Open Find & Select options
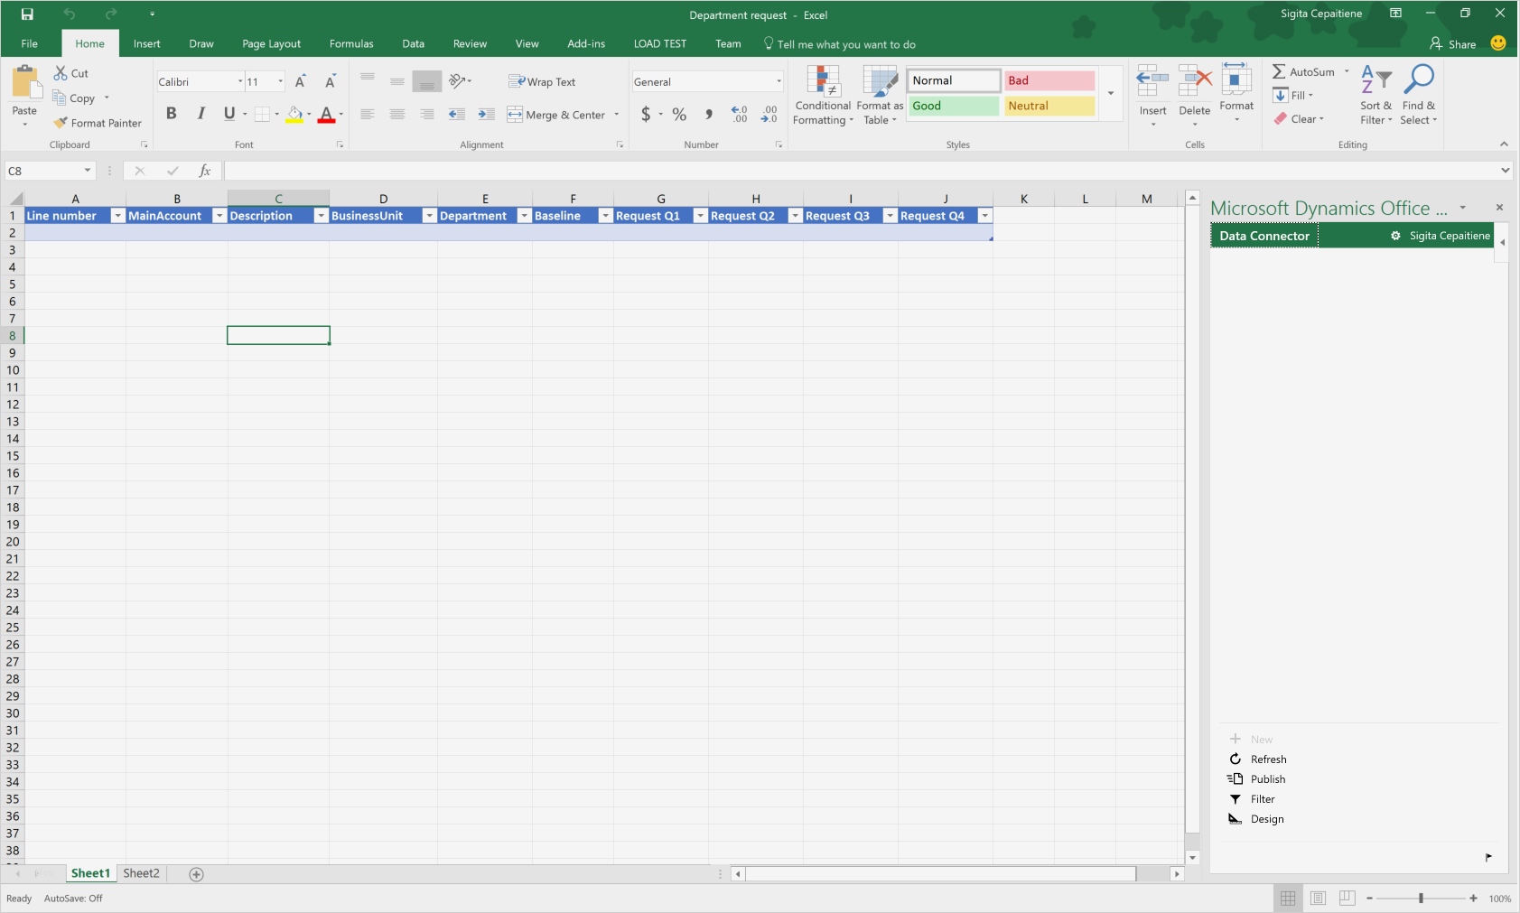This screenshot has width=1520, height=913. pos(1418,95)
